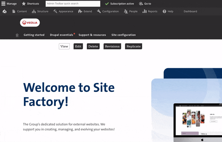
Task: Select the Replicate tab
Action: [x=133, y=46]
